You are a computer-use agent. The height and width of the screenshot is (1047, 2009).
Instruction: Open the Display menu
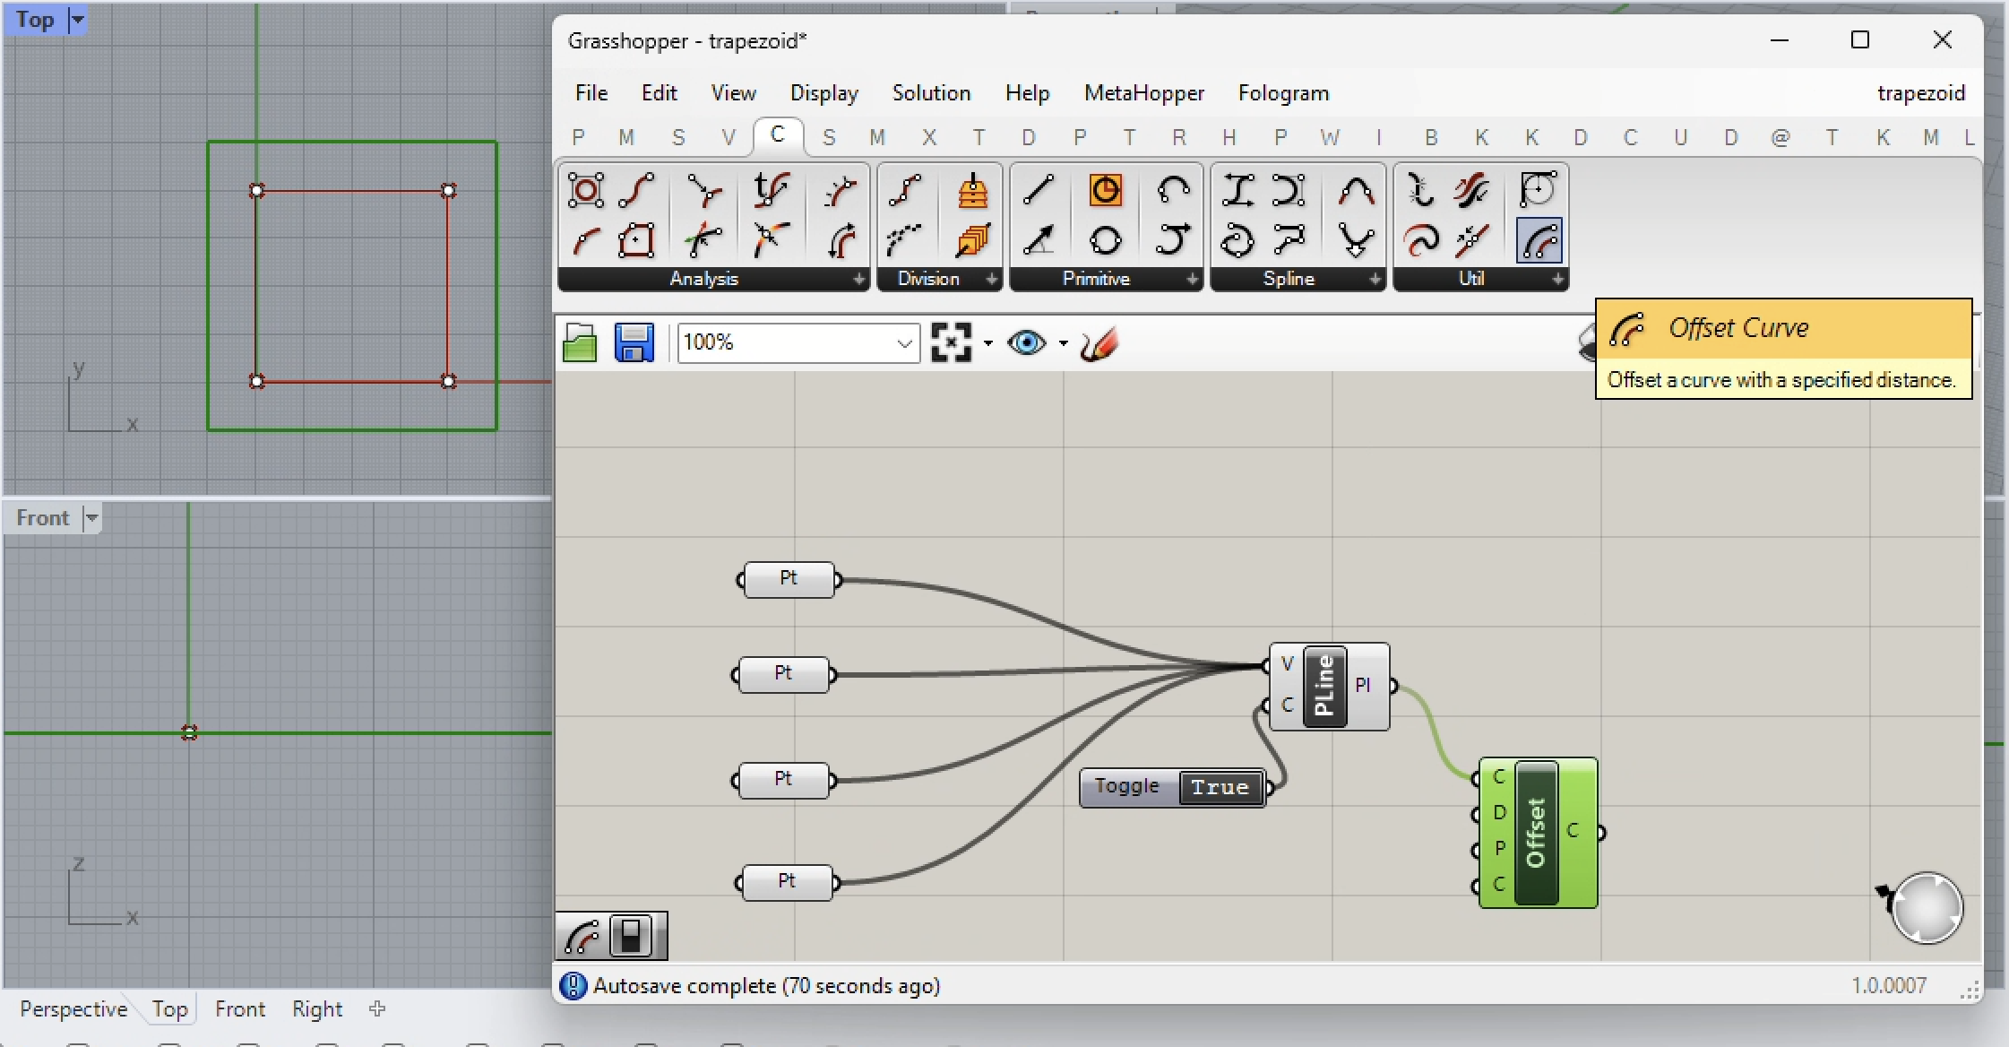pos(823,93)
